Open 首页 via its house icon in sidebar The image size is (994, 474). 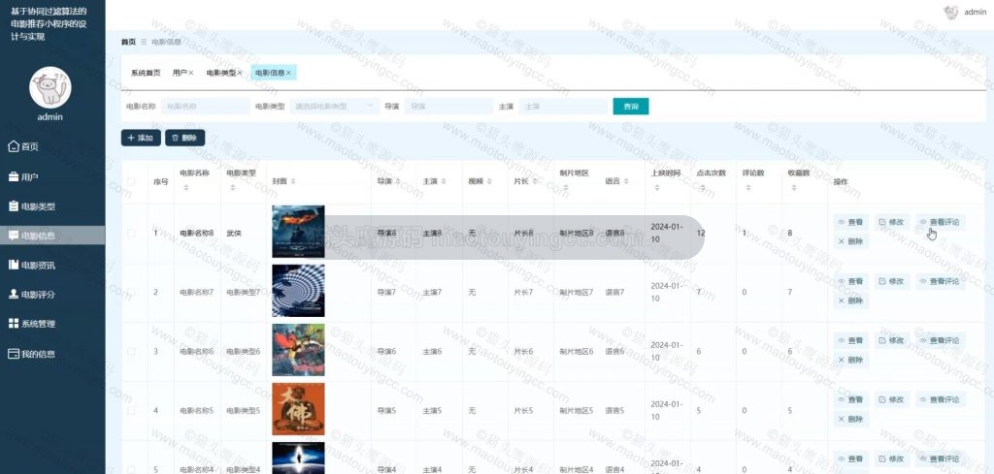tap(14, 146)
